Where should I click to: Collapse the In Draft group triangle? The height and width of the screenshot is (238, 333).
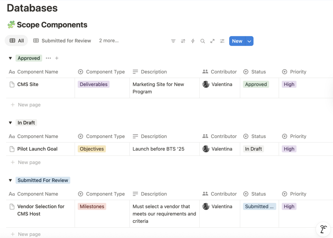coord(10,123)
